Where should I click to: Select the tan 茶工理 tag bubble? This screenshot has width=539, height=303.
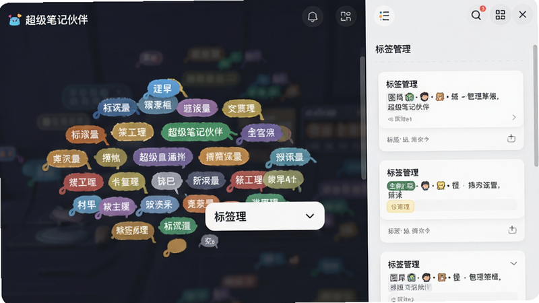[x=132, y=132]
